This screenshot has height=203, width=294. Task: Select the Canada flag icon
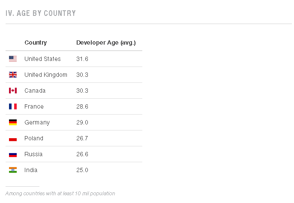click(x=13, y=91)
